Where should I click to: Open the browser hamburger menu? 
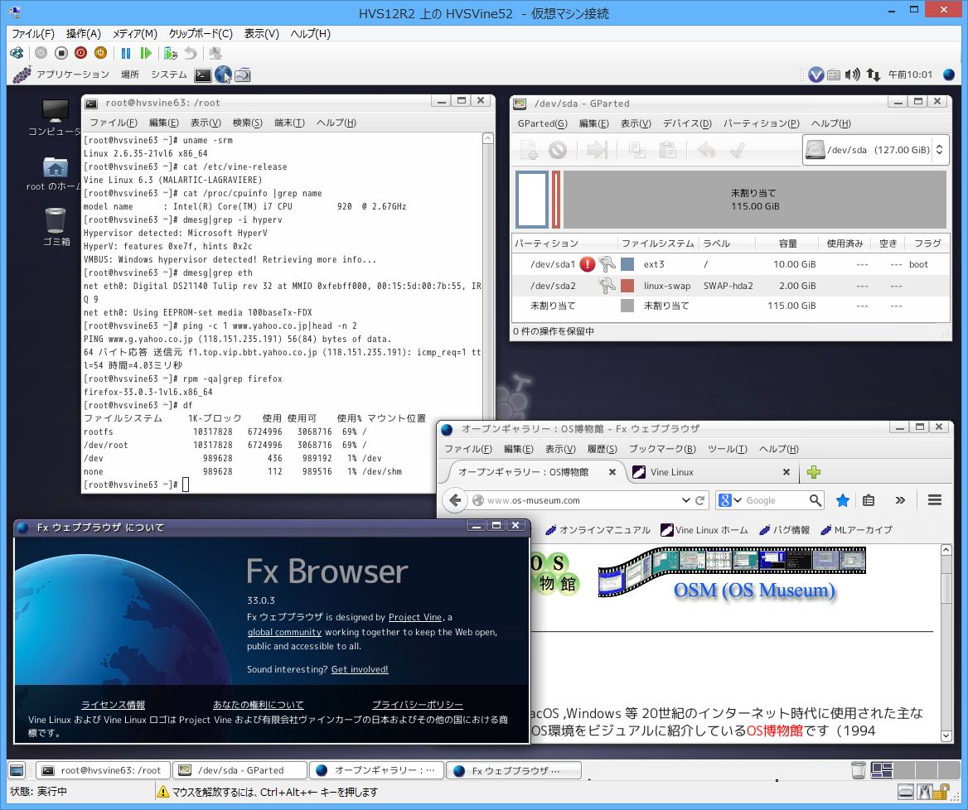click(935, 500)
